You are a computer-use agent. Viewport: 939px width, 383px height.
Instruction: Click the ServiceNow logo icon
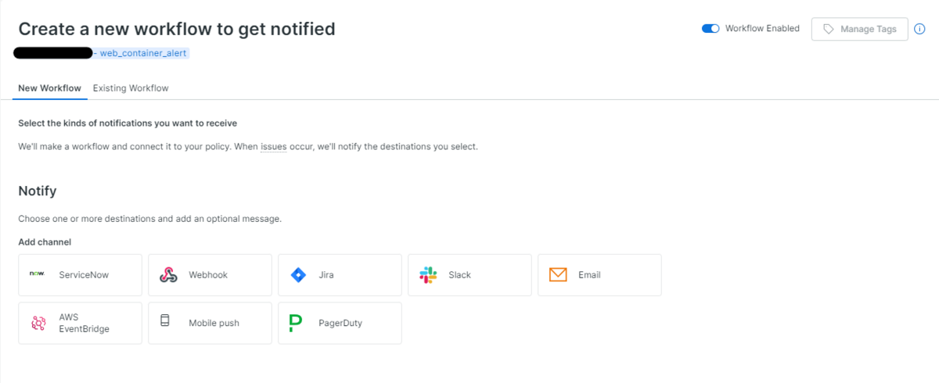(38, 274)
